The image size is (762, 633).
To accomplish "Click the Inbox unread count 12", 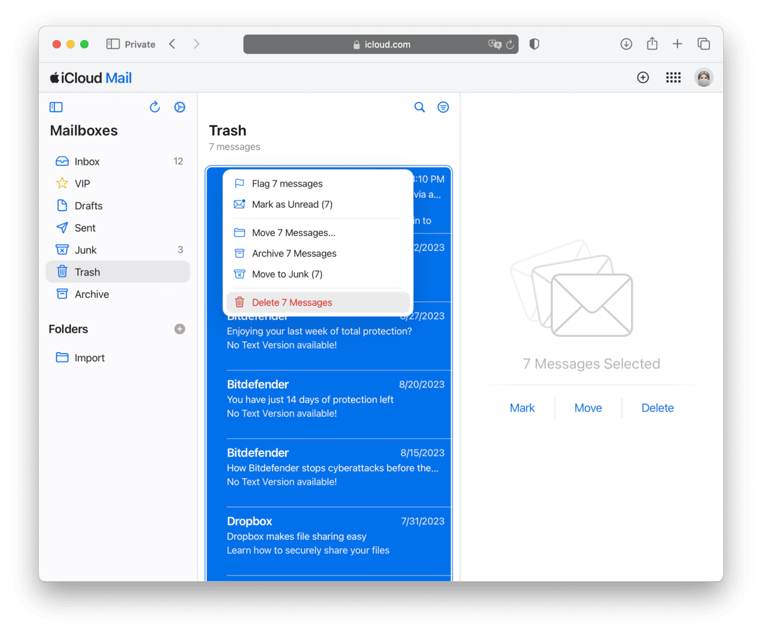I will 179,162.
